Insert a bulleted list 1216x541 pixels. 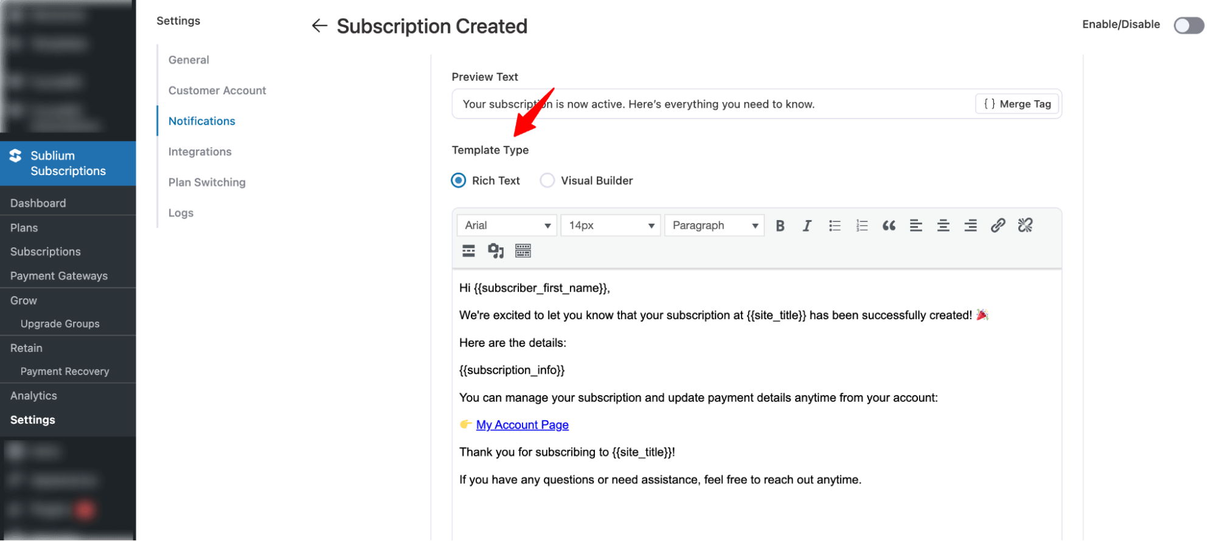[834, 226]
